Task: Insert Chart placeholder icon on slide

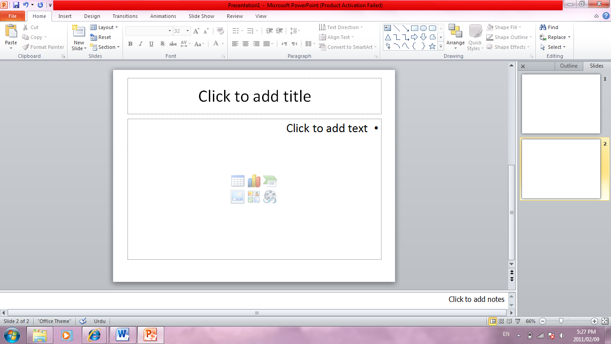Action: click(254, 181)
